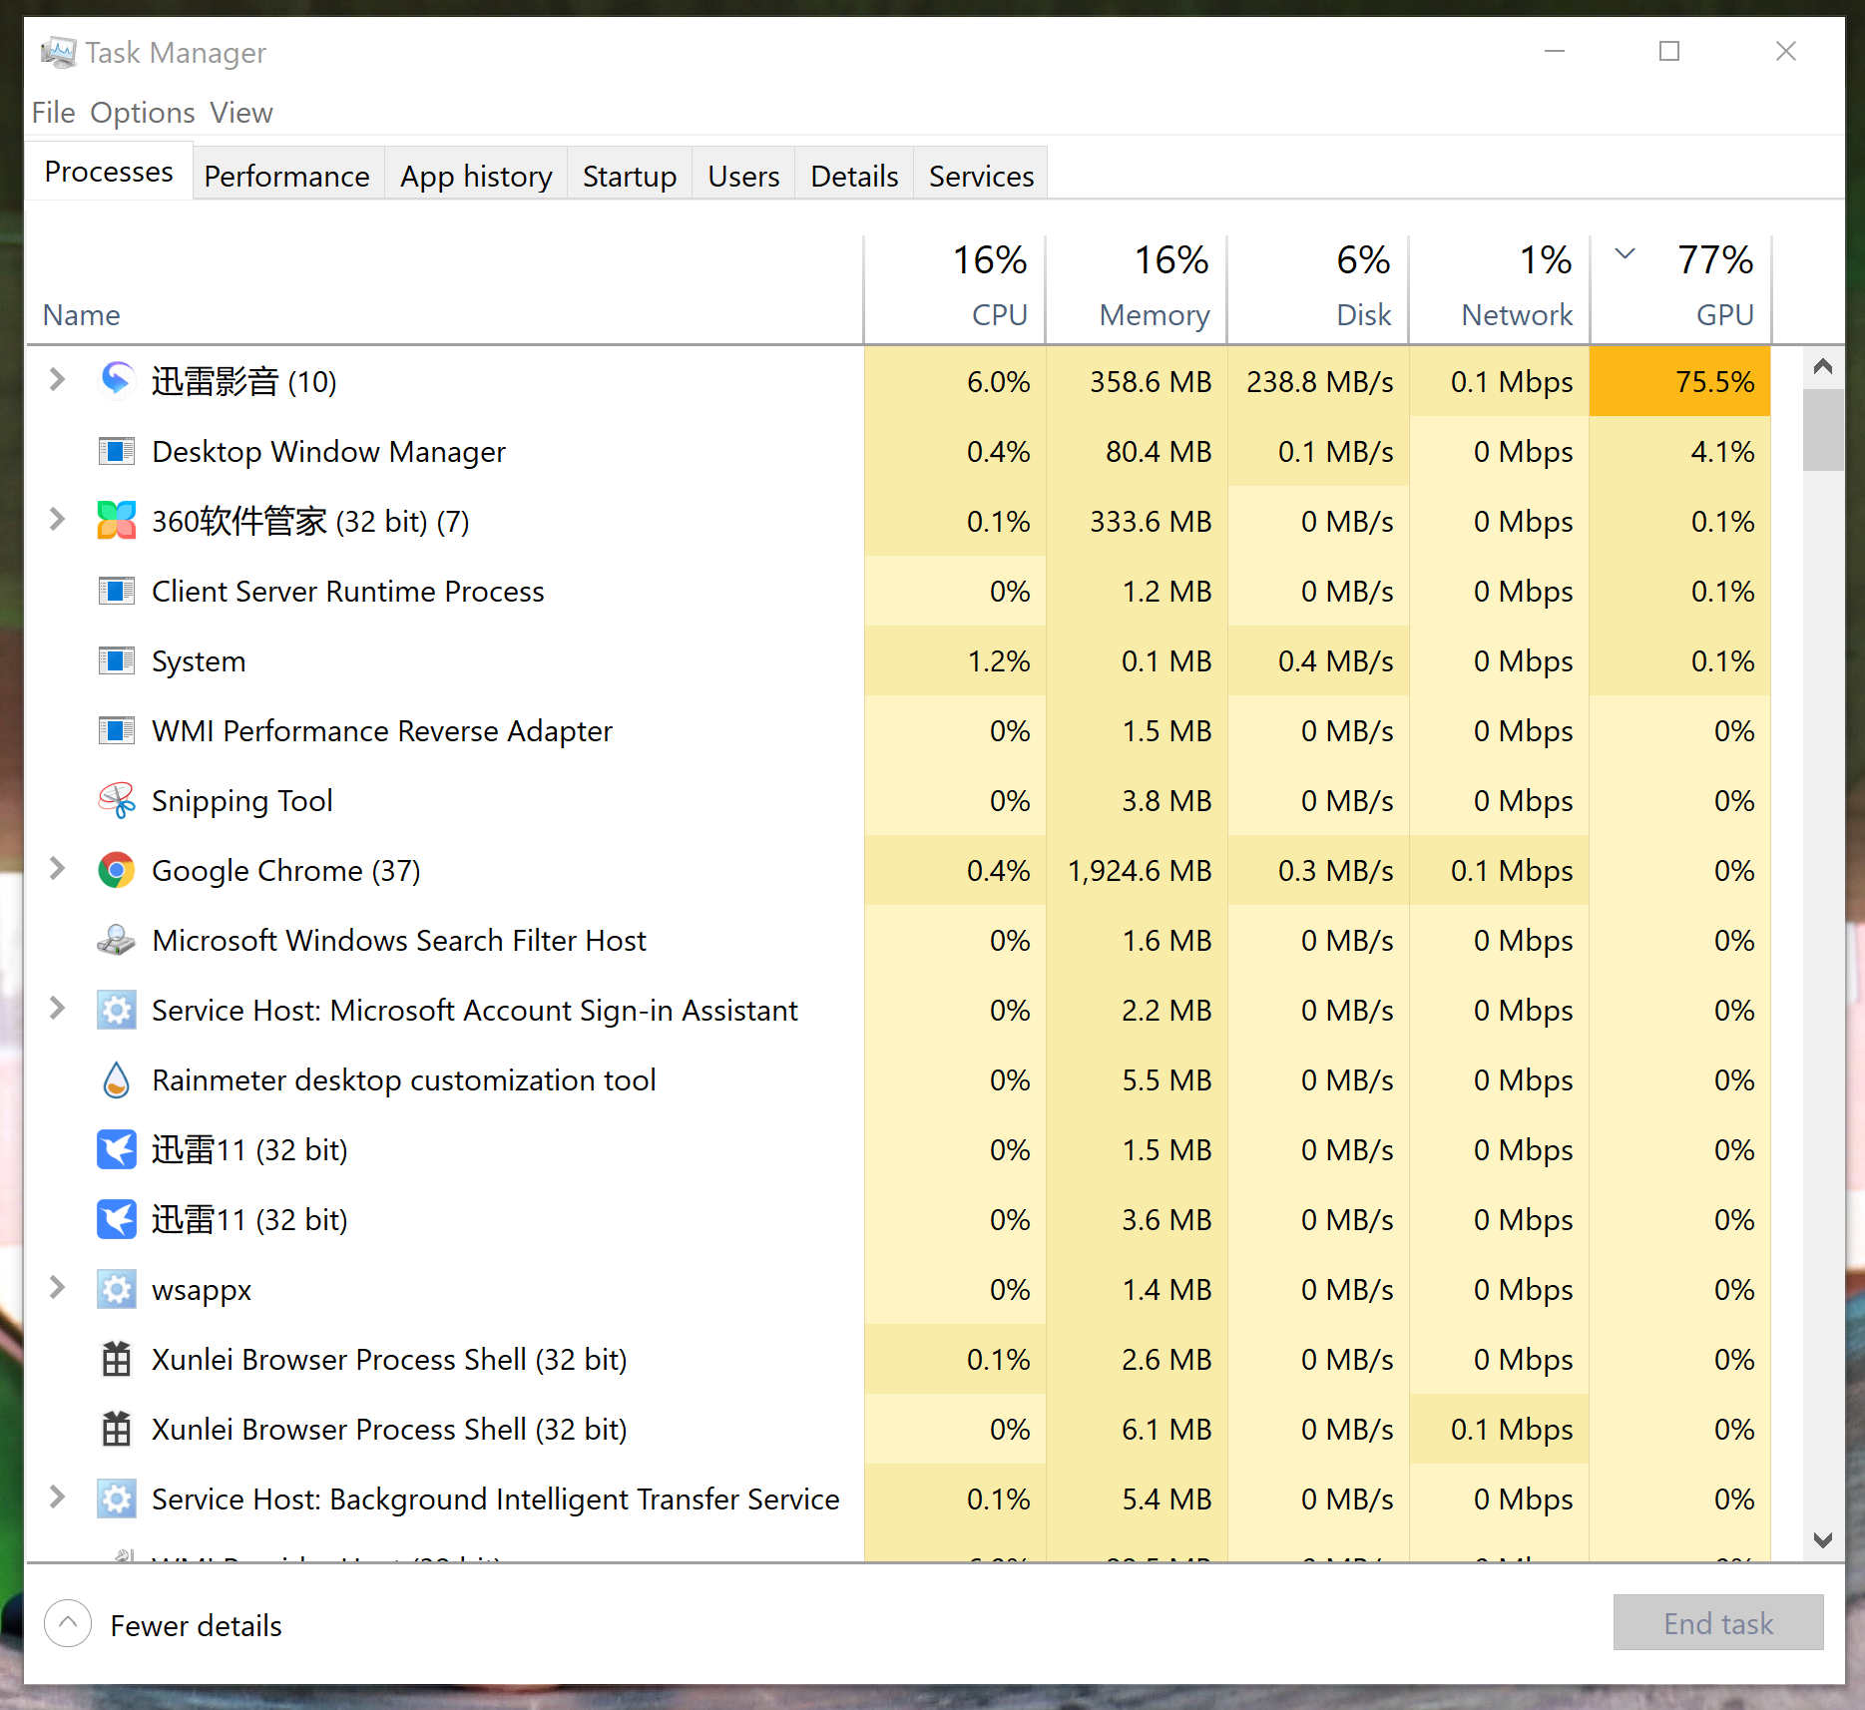This screenshot has height=1710, width=1865.
Task: Click the Rainmeter water drop icon
Action: tap(116, 1080)
